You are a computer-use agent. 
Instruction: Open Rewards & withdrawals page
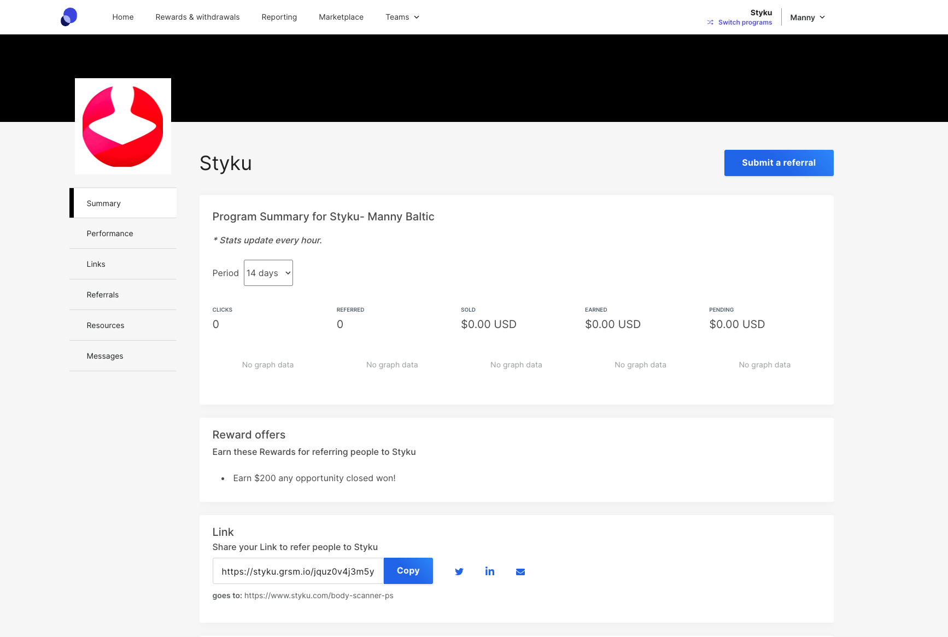[x=197, y=17]
